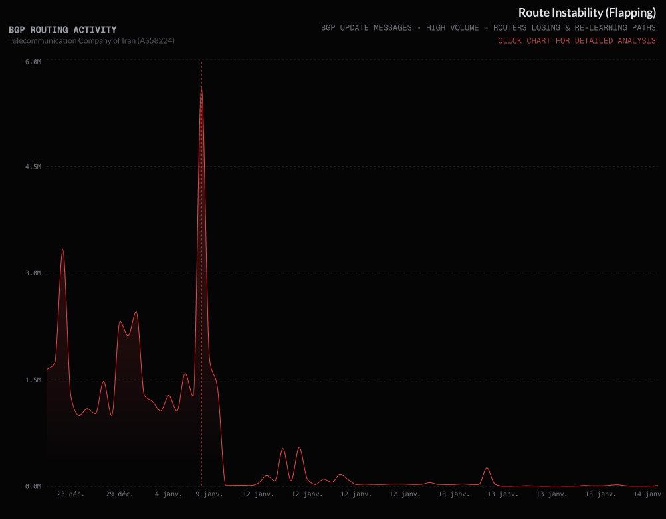The width and height of the screenshot is (666, 519).
Task: Select the 29 déc. date label
Action: [120, 494]
